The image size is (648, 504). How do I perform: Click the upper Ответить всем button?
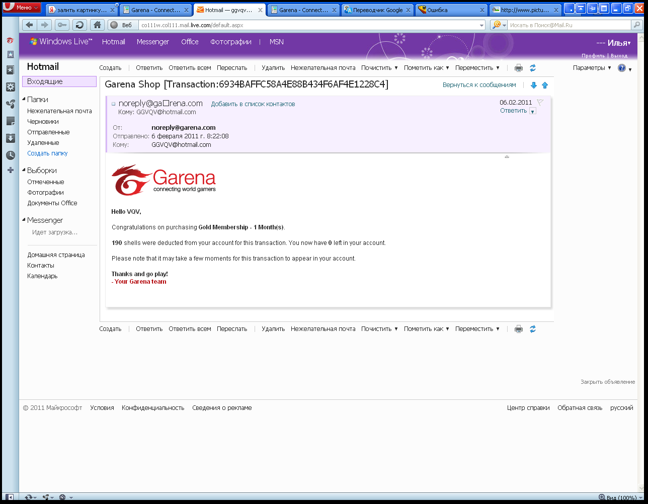pos(190,68)
